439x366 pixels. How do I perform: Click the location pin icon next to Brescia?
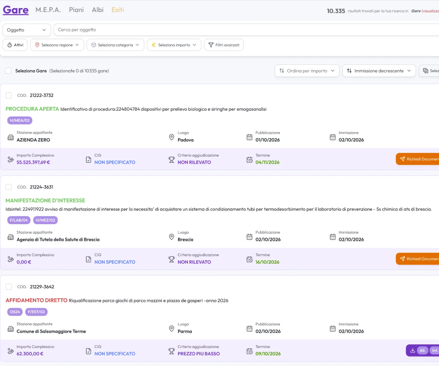172,237
